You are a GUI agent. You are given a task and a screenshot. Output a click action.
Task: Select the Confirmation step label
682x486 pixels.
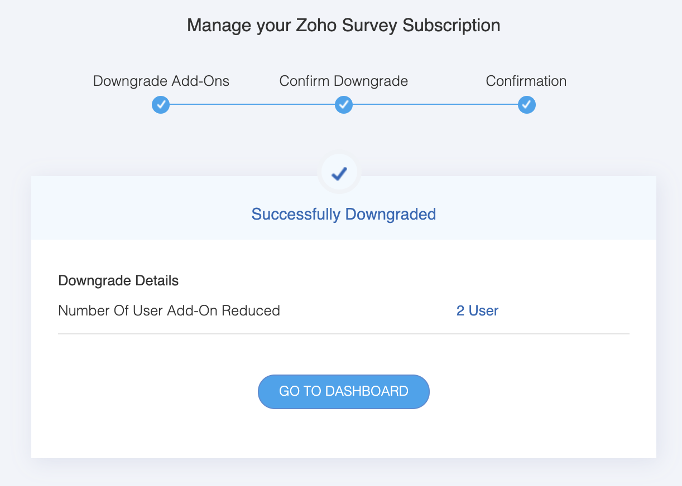tap(526, 81)
